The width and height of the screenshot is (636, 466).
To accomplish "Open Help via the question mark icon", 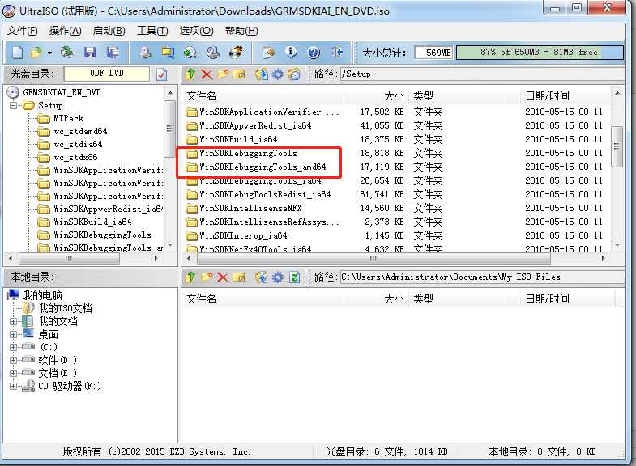I will (314, 53).
